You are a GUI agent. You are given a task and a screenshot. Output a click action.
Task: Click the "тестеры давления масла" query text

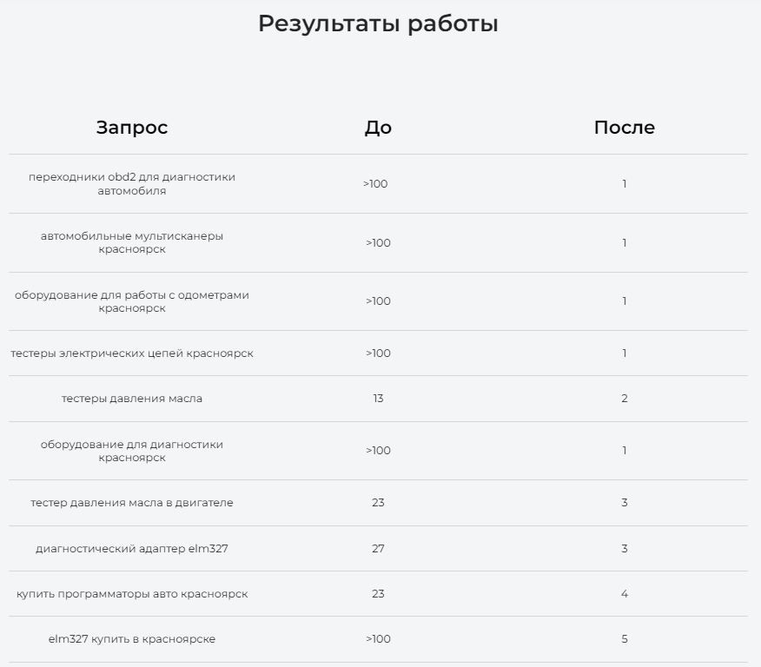pos(132,399)
